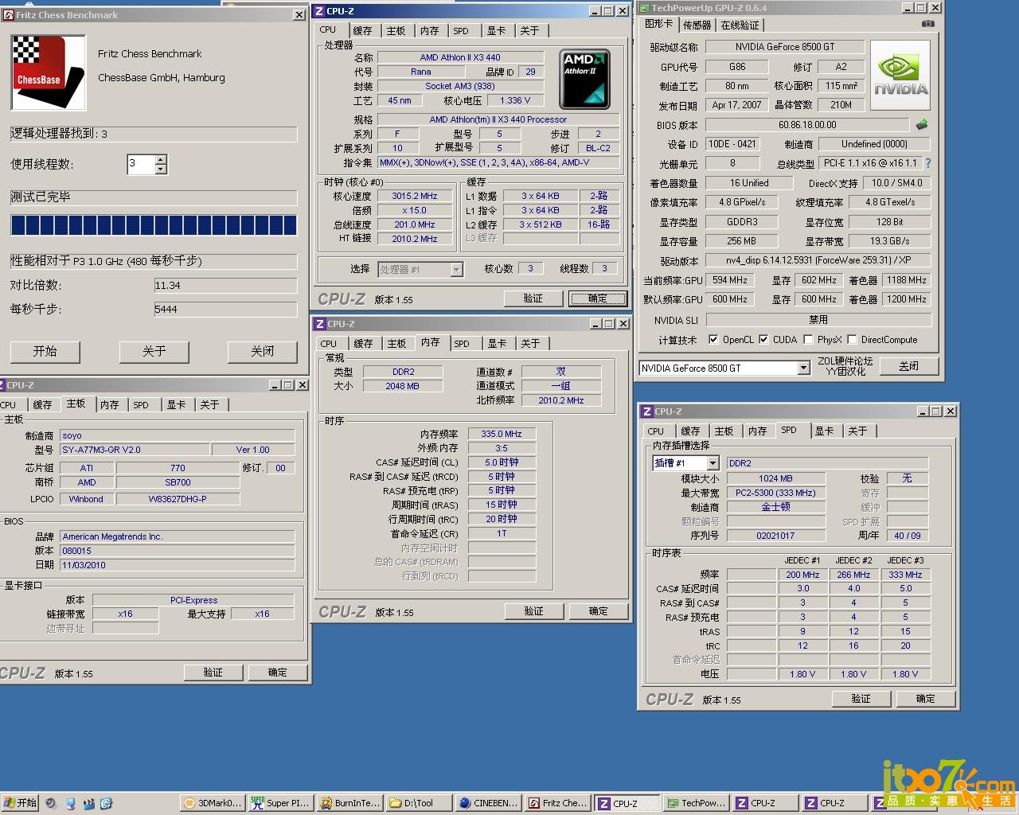Click the Fritz Chess Benchmark window title bar
The height and width of the screenshot is (815, 1019).
tap(154, 14)
